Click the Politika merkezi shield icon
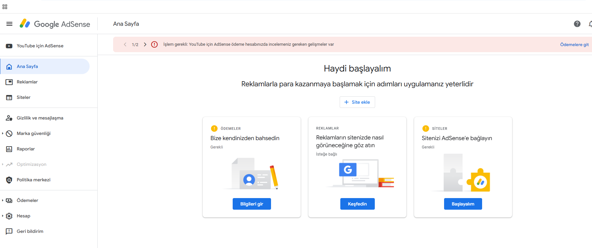 [x=9, y=180]
